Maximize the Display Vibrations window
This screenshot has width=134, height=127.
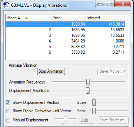coord(109,4)
